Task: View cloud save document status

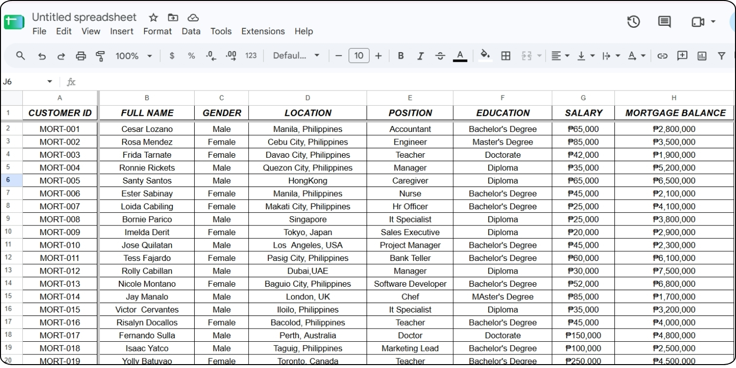Action: [193, 18]
